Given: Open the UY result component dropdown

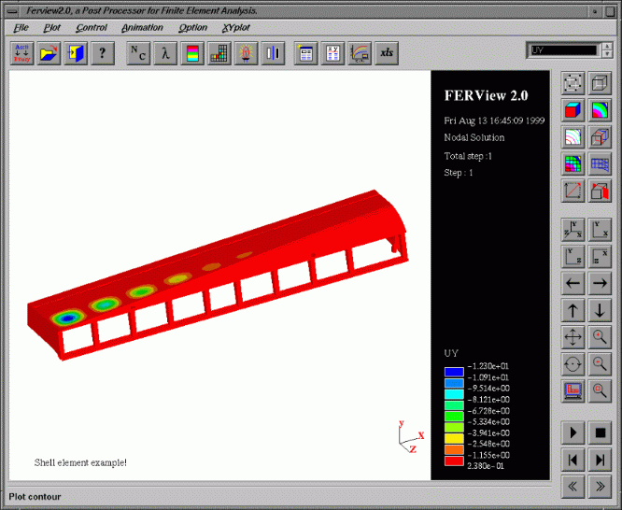Looking at the screenshot, I should click(x=562, y=50).
